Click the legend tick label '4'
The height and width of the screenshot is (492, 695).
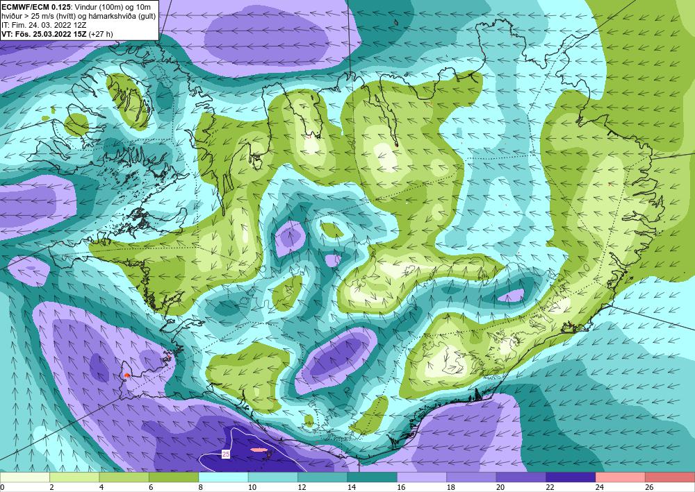tap(101, 487)
